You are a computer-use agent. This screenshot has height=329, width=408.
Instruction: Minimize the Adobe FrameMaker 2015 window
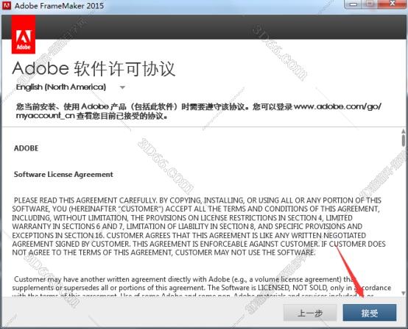coord(353,4)
